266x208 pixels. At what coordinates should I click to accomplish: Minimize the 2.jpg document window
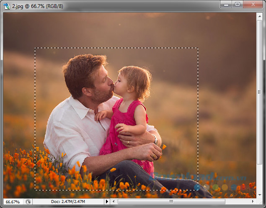[x=227, y=4]
